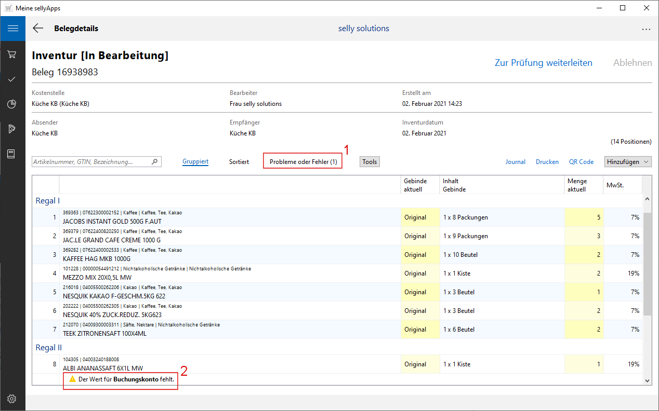This screenshot has height=411, width=659.
Task: Open the checkmark sidebar section
Action: pos(12,79)
